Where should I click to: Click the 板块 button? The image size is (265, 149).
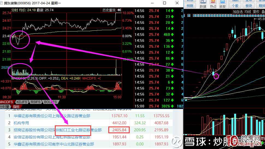click(249, 6)
